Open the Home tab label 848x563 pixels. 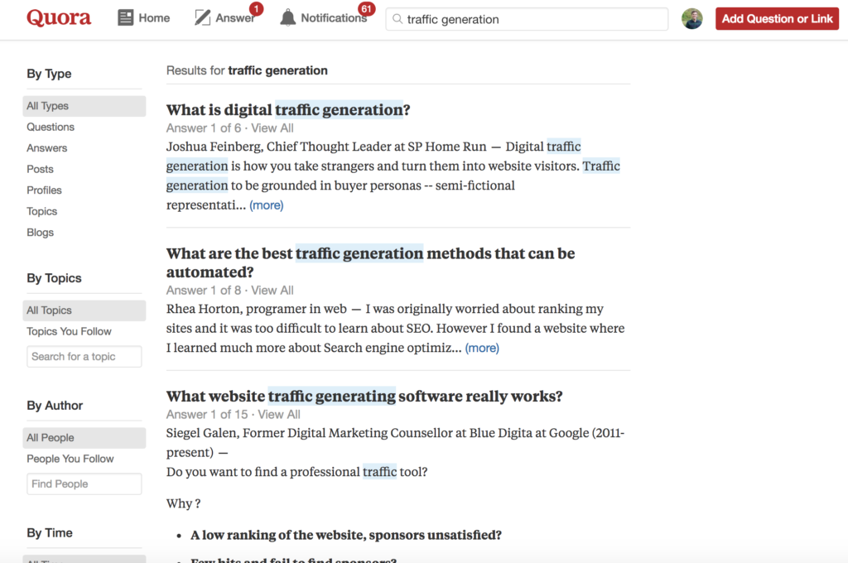point(154,18)
